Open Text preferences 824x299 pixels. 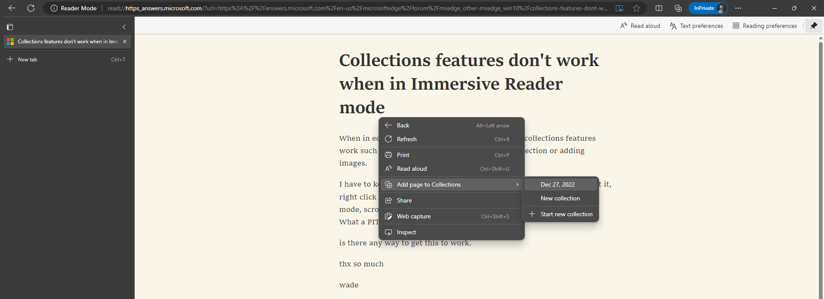coord(696,26)
